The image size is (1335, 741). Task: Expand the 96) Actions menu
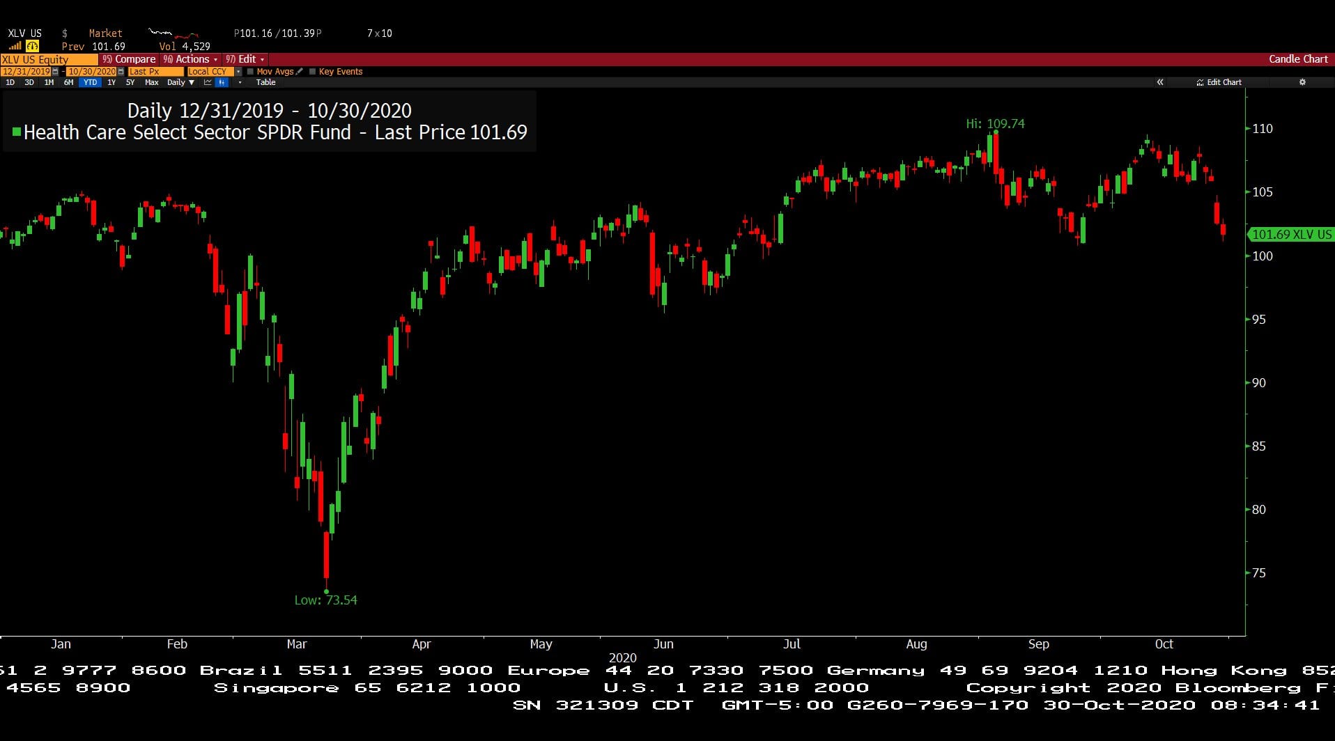point(191,59)
